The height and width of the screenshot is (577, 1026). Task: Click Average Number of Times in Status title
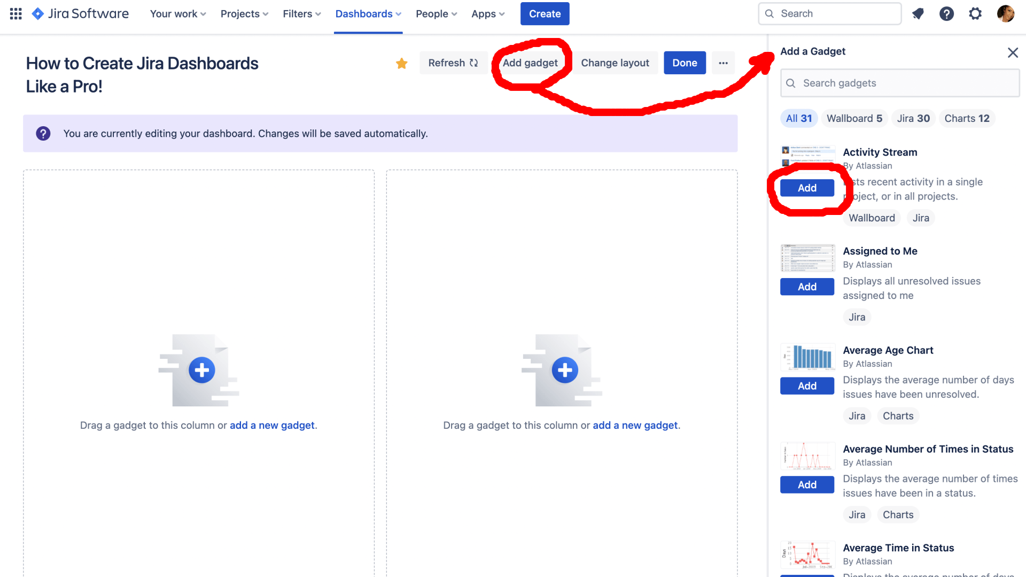(x=928, y=449)
